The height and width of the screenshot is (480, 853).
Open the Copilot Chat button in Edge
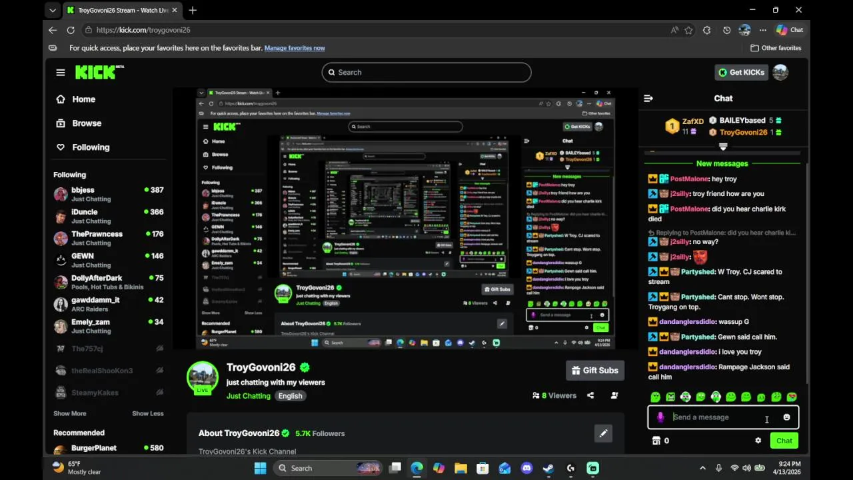790,30
